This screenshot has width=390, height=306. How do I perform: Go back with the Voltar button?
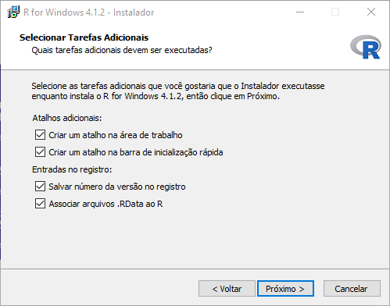pyautogui.click(x=227, y=289)
